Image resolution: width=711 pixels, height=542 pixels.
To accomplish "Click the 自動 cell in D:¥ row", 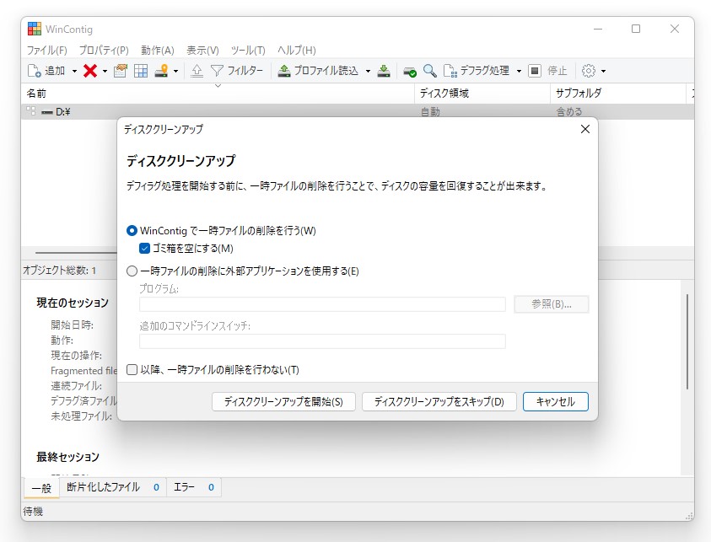I will tap(430, 112).
